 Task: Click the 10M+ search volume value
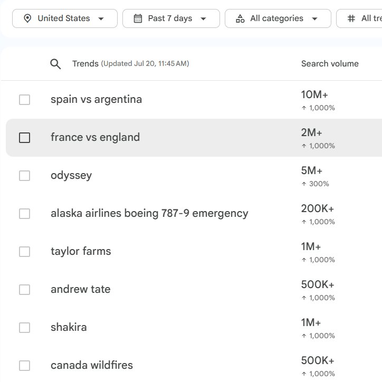click(314, 95)
